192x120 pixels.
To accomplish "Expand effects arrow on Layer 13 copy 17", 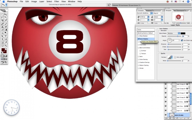I will click(189, 93).
